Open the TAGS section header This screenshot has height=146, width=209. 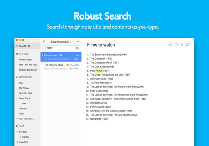click(x=22, y=126)
